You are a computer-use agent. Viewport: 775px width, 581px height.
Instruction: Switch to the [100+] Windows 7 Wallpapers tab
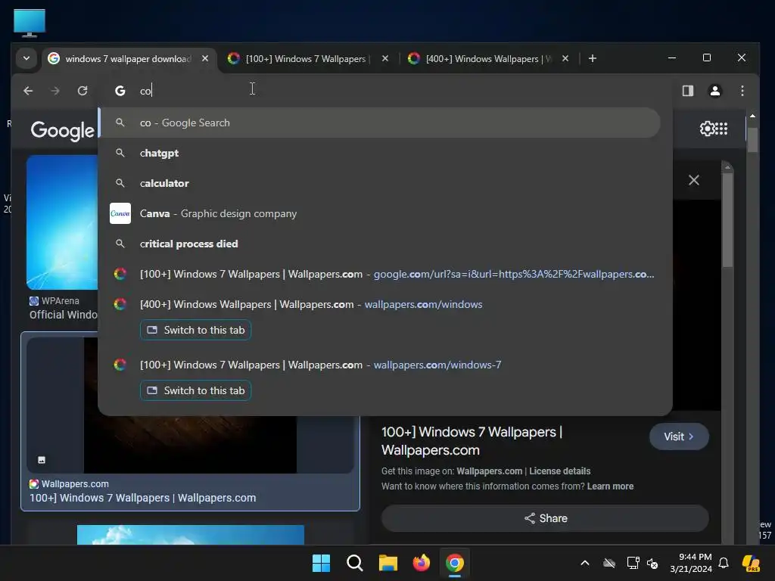306,59
